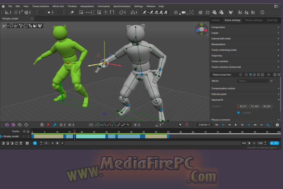The image size is (283, 189).
Task: Expand the Tracks stretching mode section
Action: [x=245, y=50]
